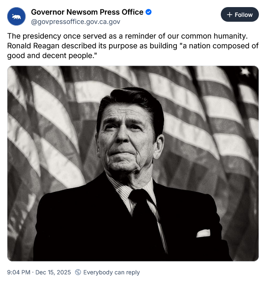Click the reply-settings globe icon

(x=78, y=272)
